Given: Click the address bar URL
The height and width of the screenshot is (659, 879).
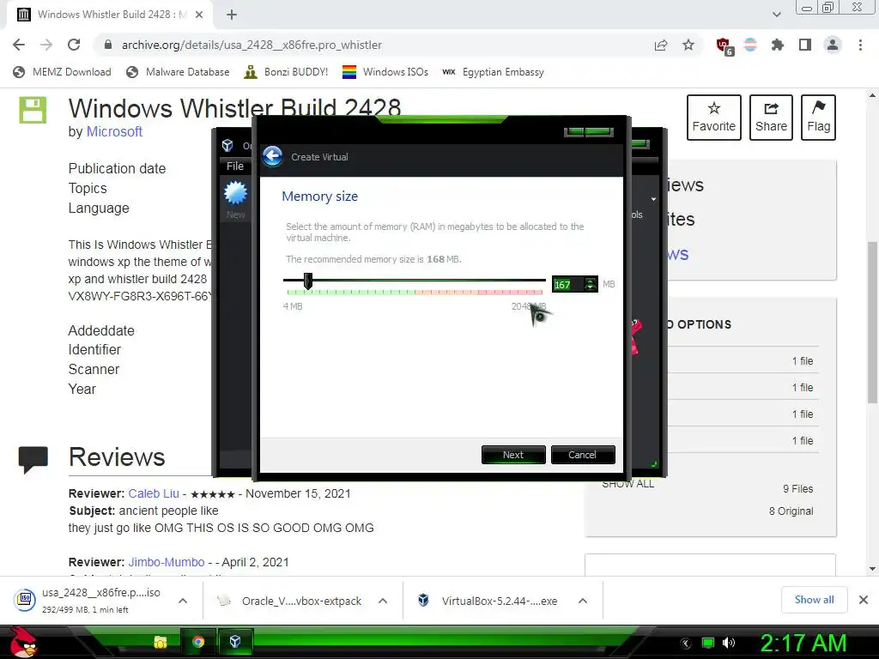Looking at the screenshot, I should coord(252,45).
